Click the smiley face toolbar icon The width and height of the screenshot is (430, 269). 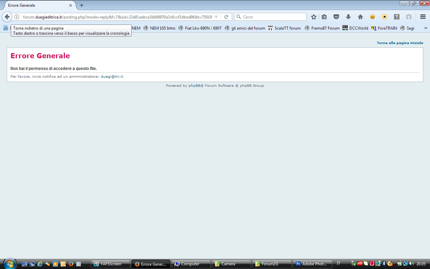pyautogui.click(x=372, y=17)
